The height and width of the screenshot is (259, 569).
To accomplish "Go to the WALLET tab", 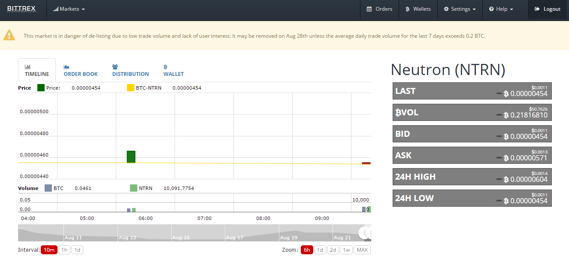I will click(x=173, y=70).
